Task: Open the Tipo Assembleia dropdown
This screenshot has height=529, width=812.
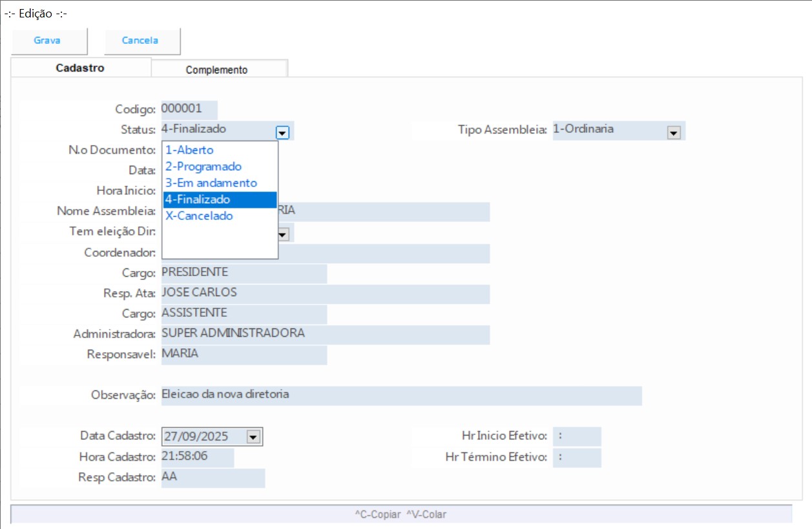Action: 674,132
